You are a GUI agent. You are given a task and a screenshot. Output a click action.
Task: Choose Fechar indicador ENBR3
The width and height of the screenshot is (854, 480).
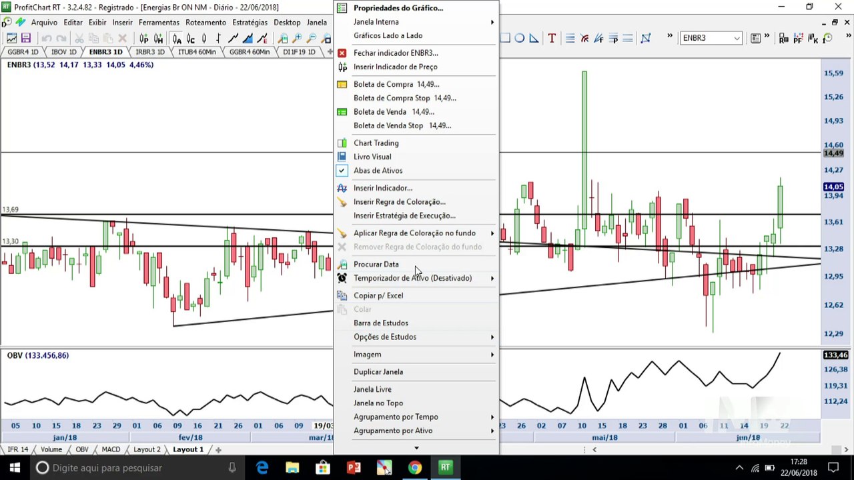click(x=417, y=53)
